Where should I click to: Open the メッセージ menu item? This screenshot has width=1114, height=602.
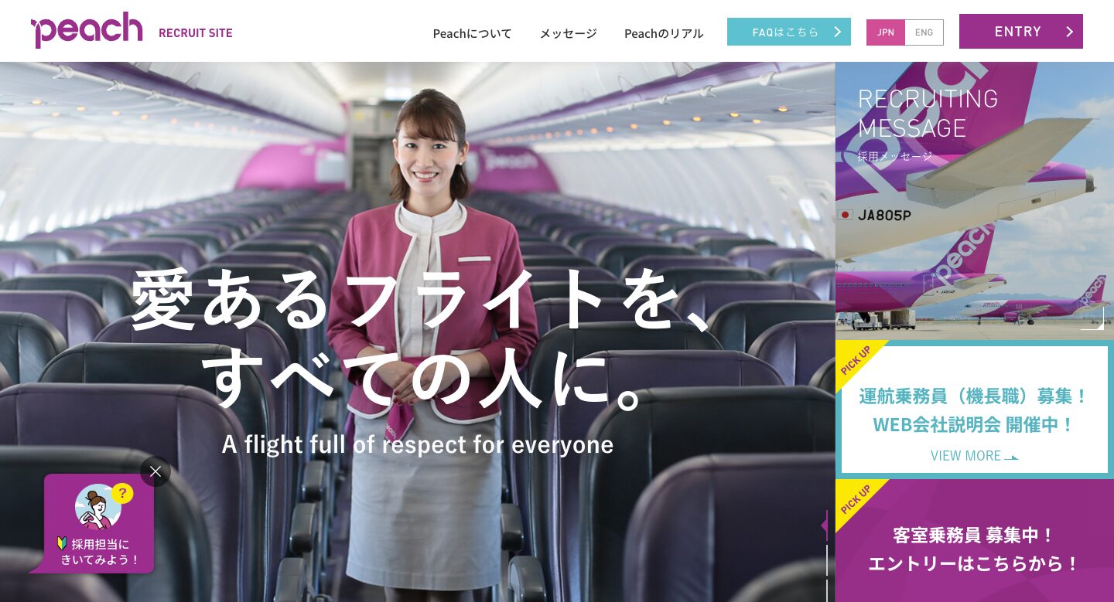coord(569,33)
